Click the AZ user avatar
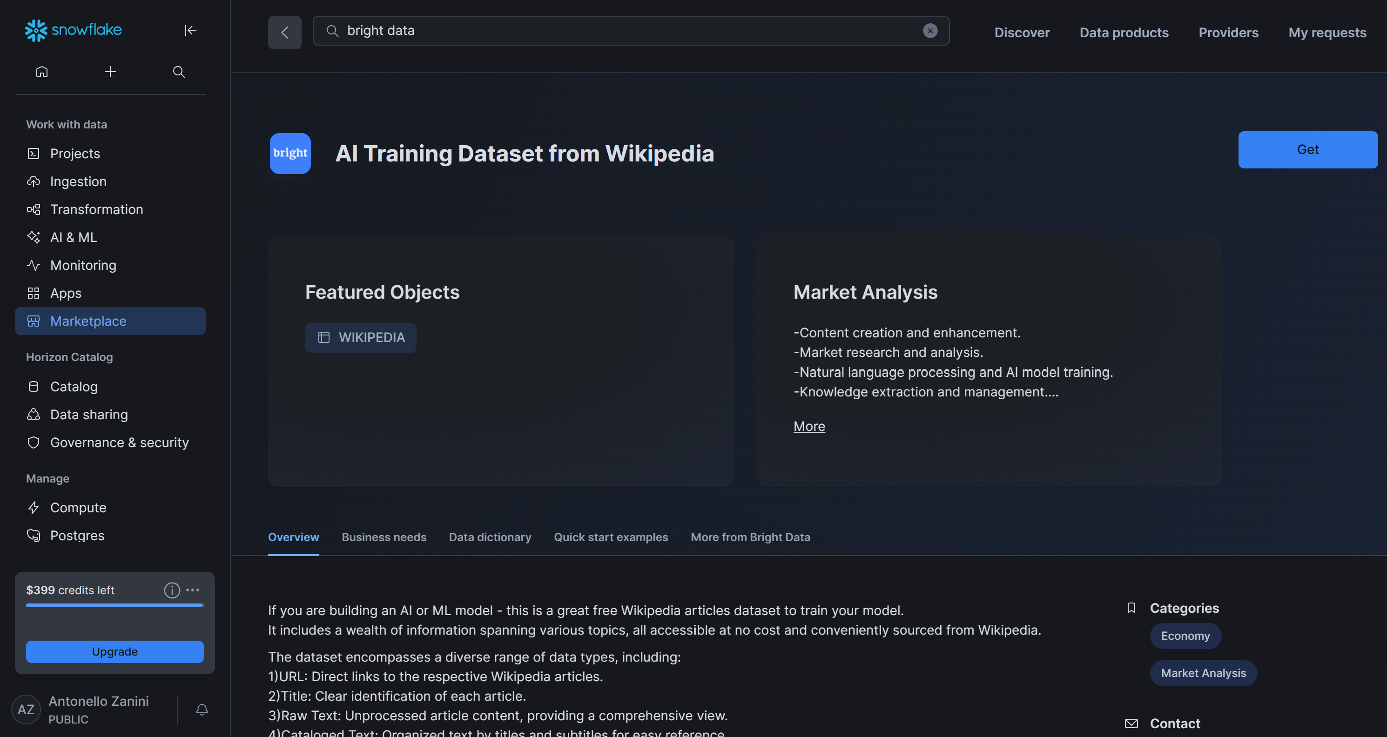The width and height of the screenshot is (1387, 737). tap(26, 710)
